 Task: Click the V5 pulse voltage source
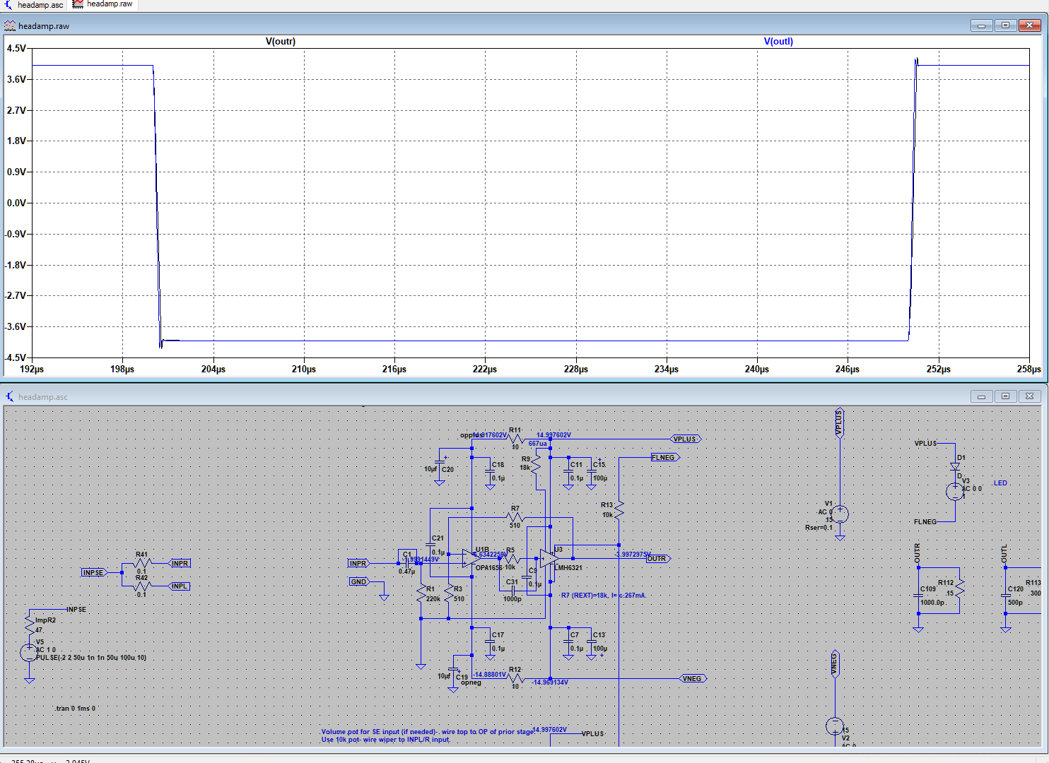pyautogui.click(x=29, y=653)
